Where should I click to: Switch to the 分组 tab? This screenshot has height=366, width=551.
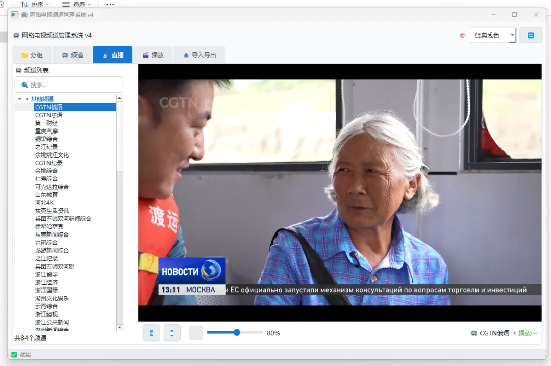click(x=32, y=55)
